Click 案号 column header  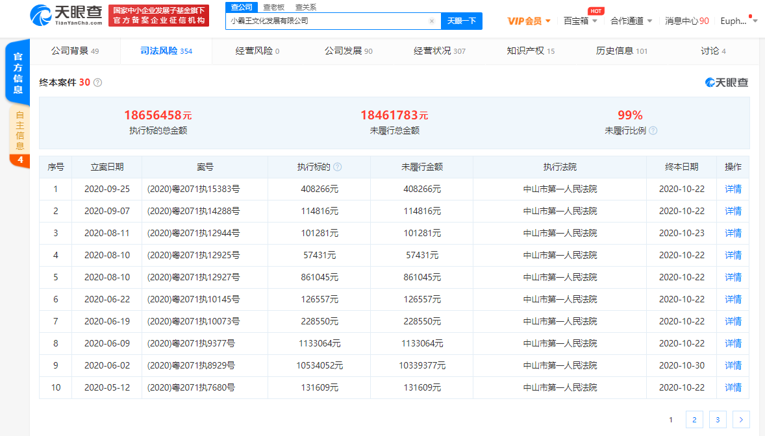point(205,167)
